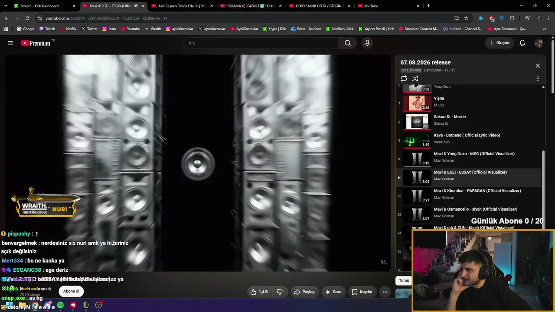
Task: Reload the current page
Action: [27, 18]
